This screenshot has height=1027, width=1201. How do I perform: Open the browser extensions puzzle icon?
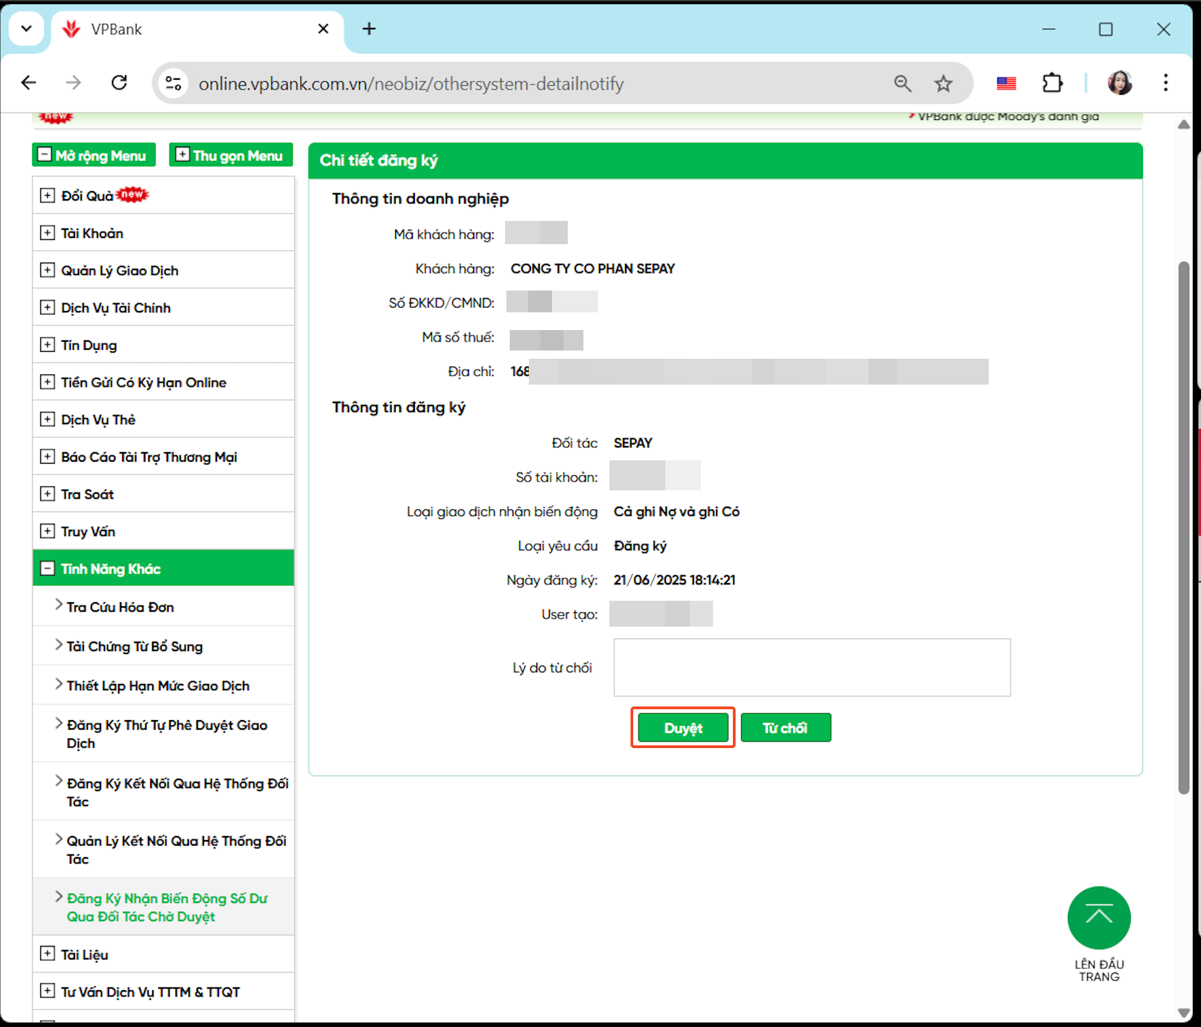click(1052, 83)
